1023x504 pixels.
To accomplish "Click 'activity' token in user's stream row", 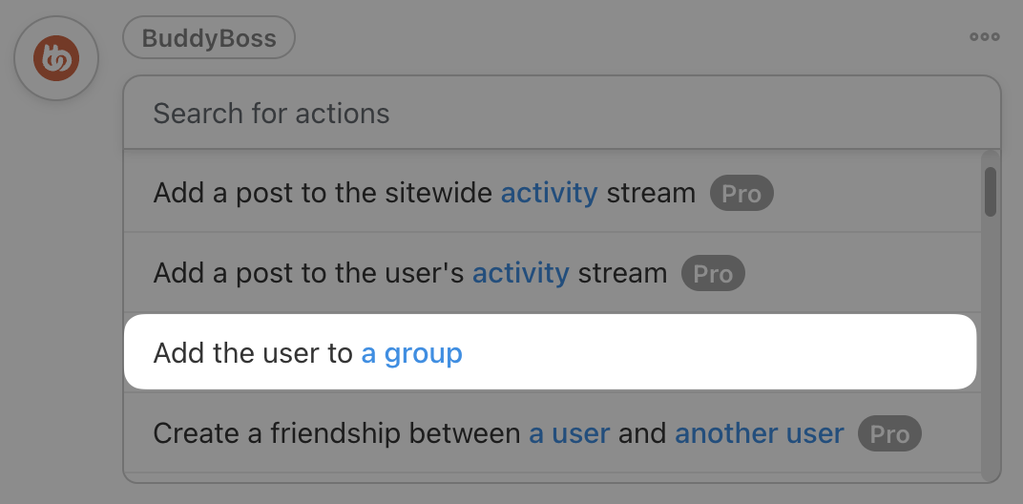I will tap(521, 273).
